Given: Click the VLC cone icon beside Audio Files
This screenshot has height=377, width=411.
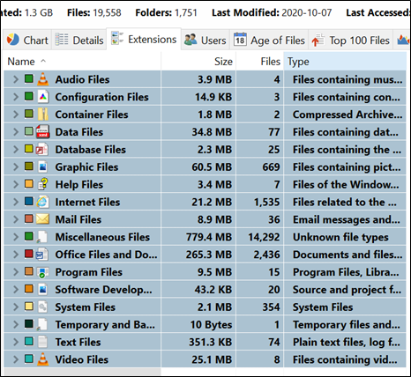Looking at the screenshot, I should [43, 79].
